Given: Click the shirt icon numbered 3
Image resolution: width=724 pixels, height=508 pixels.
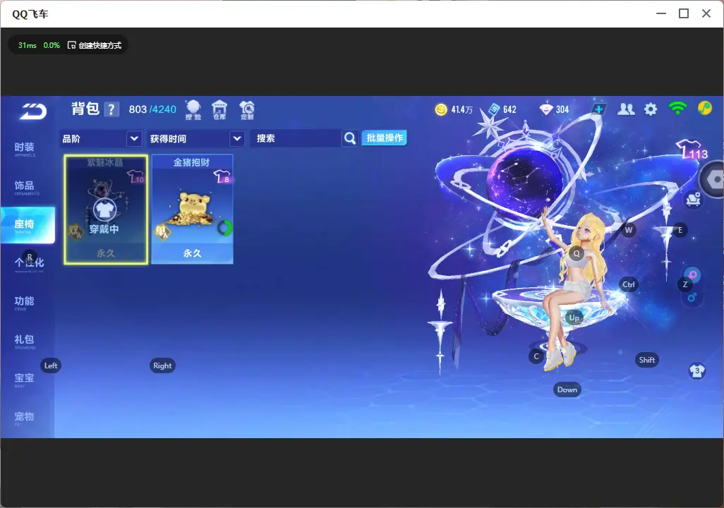Looking at the screenshot, I should click(x=696, y=371).
